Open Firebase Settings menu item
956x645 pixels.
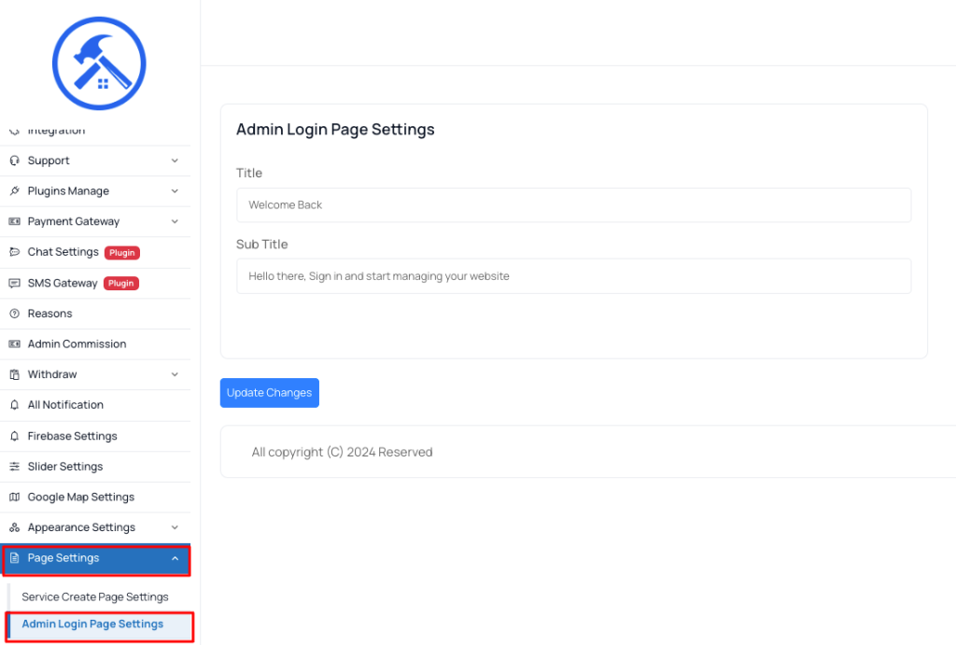click(x=95, y=436)
